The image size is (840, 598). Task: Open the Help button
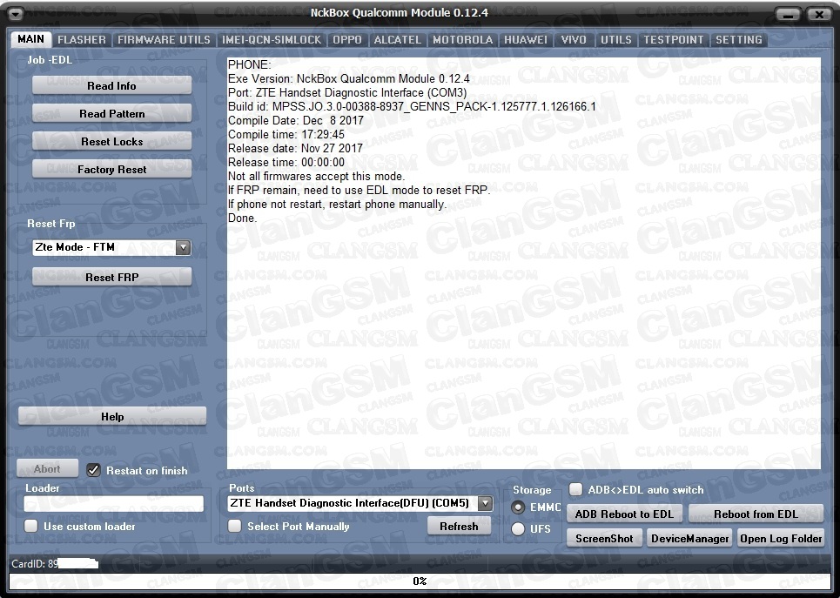[x=112, y=416]
